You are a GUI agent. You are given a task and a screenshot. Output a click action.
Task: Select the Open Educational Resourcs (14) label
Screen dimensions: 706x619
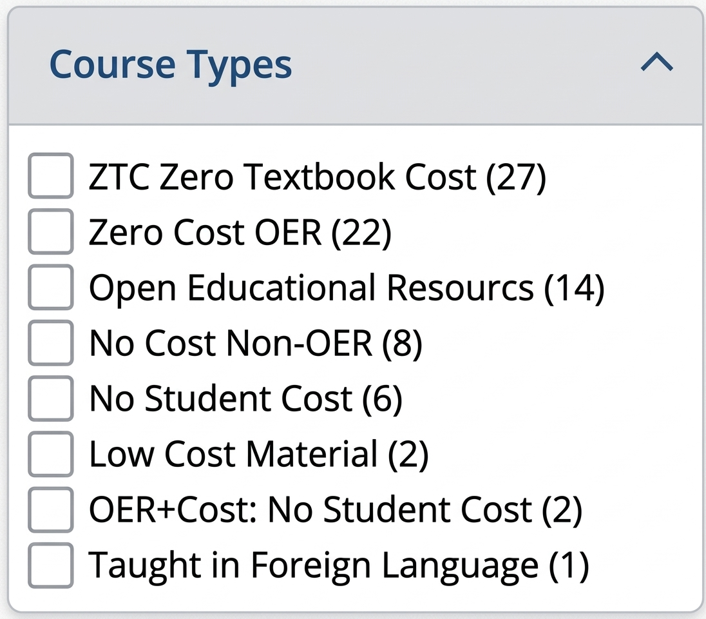(x=348, y=288)
